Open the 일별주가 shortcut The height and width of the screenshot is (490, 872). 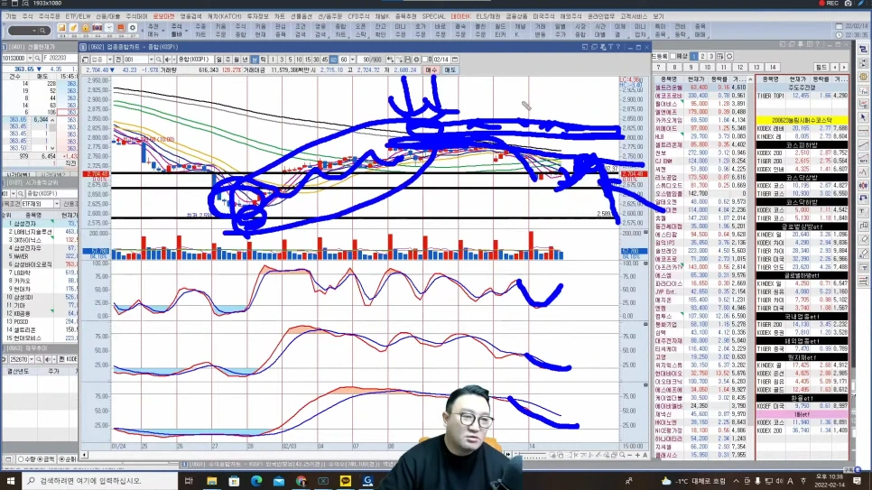tap(560, 31)
